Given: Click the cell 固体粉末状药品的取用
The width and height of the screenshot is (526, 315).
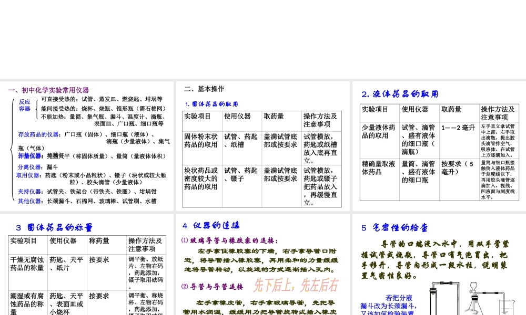Looking at the screenshot, I should pyautogui.click(x=202, y=148).
